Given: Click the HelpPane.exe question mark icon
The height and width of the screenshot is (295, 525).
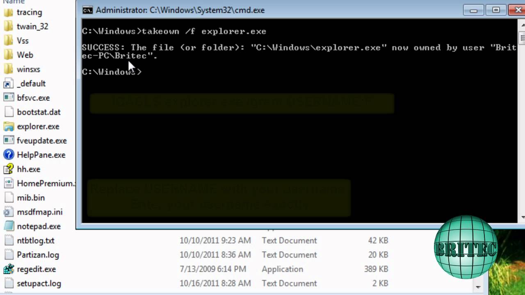Looking at the screenshot, I should [x=8, y=155].
